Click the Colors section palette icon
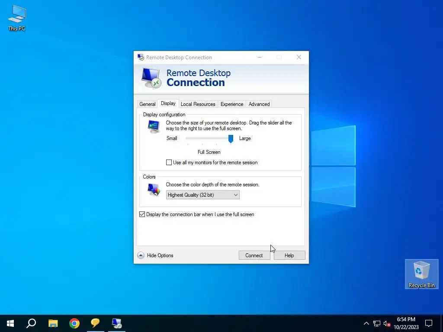 [x=154, y=189]
